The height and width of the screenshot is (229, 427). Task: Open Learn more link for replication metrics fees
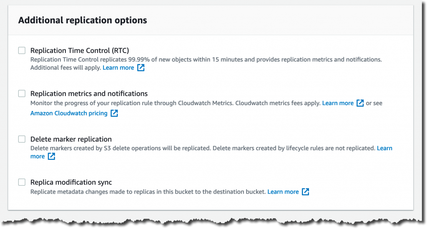(338, 103)
